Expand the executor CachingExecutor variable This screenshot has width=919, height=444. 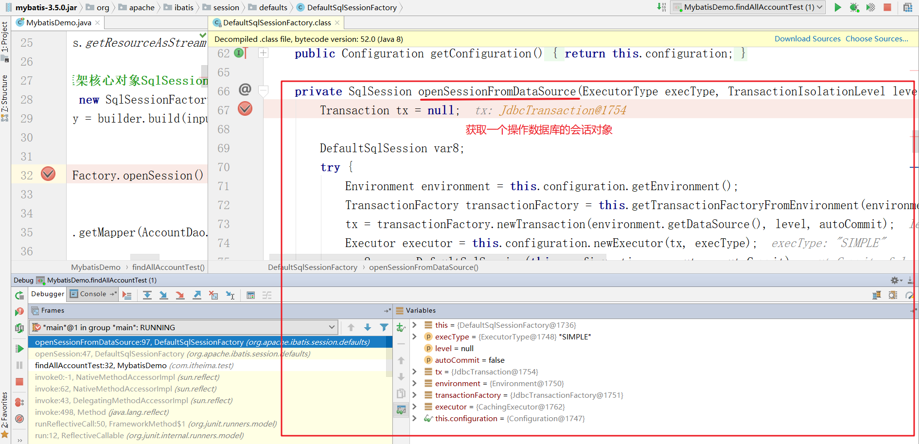point(414,407)
